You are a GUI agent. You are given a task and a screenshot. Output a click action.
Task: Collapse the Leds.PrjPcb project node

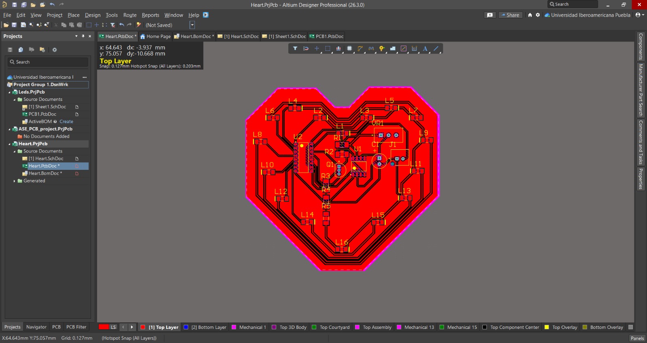10,92
